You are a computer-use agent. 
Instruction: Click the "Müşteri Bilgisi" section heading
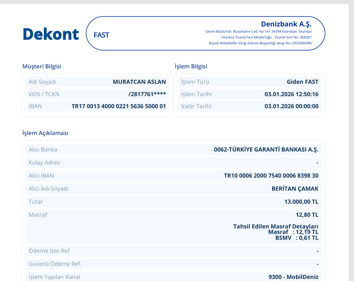[42, 66]
